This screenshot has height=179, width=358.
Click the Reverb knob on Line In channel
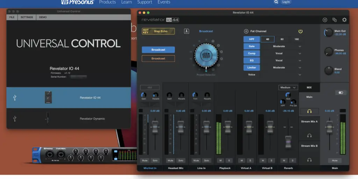click(x=207, y=95)
